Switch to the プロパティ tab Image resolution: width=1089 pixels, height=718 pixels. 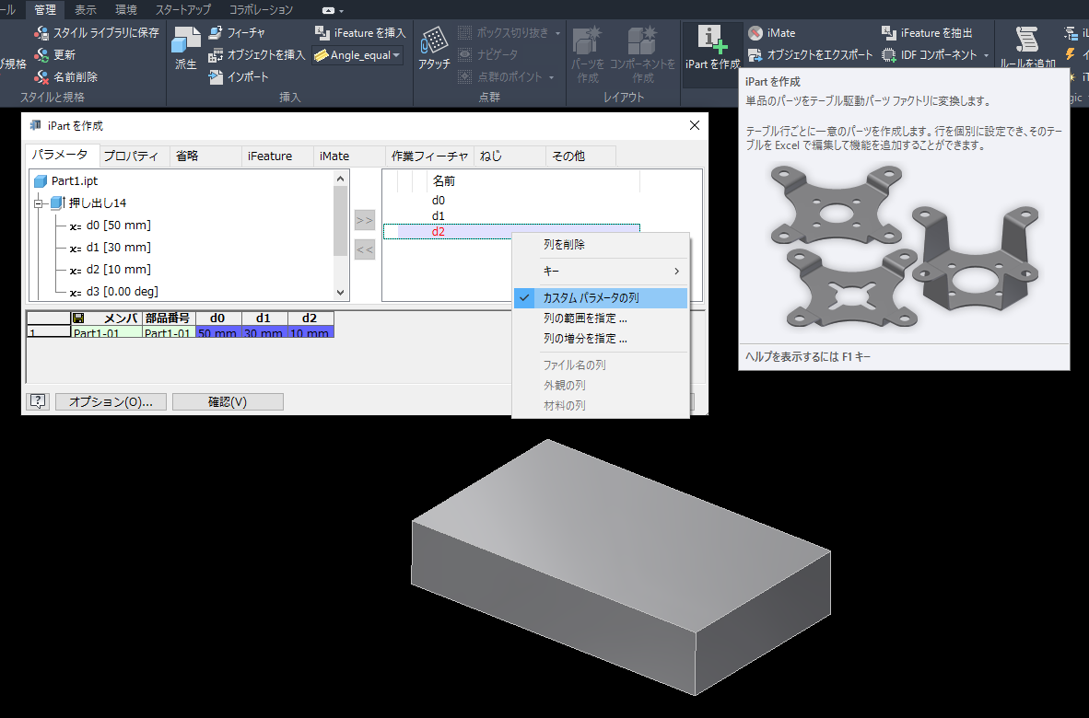click(x=132, y=156)
